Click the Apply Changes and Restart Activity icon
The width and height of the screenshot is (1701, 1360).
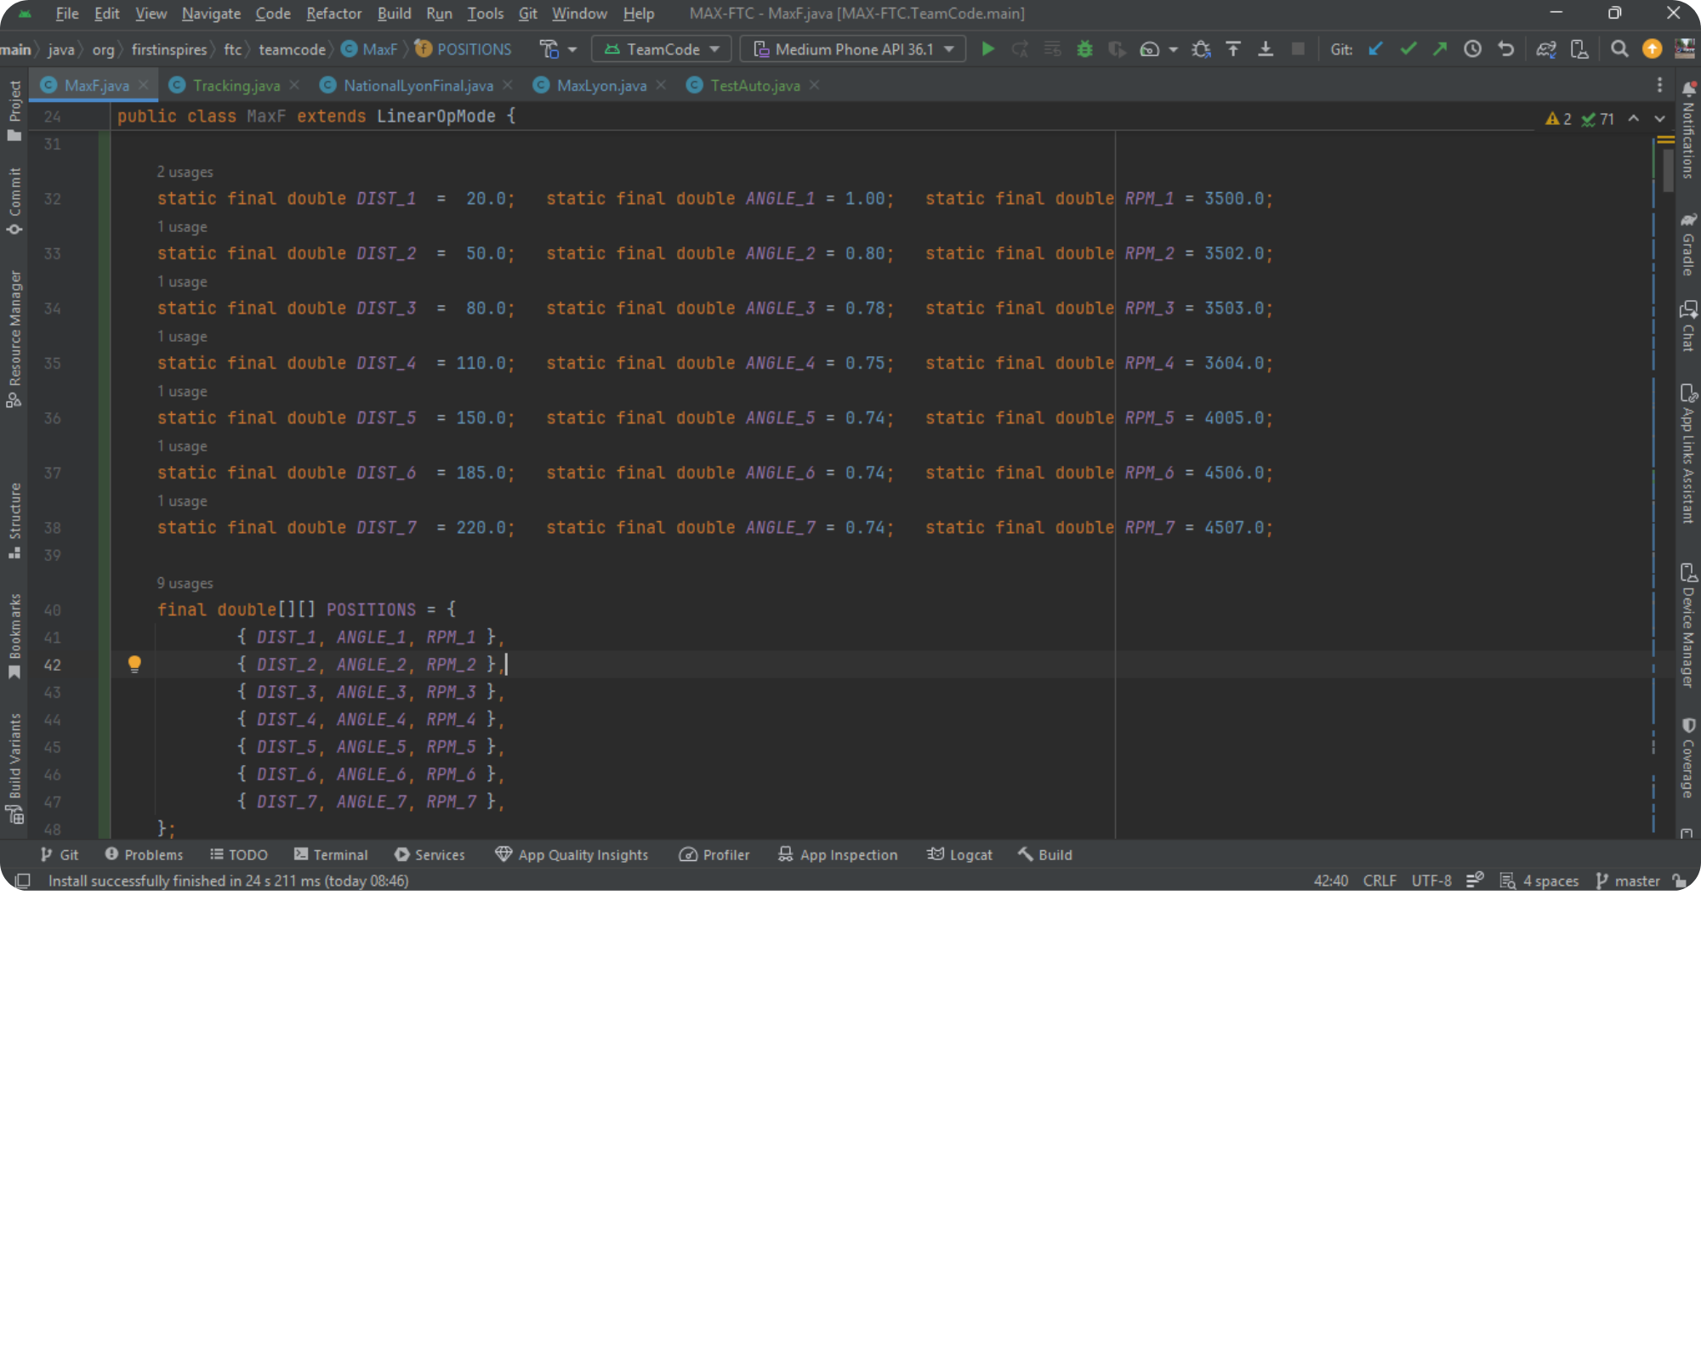pos(1020,49)
